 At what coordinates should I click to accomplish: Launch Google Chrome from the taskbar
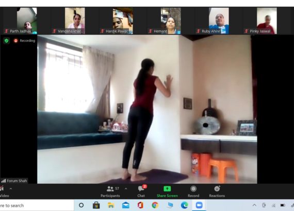tap(155, 205)
